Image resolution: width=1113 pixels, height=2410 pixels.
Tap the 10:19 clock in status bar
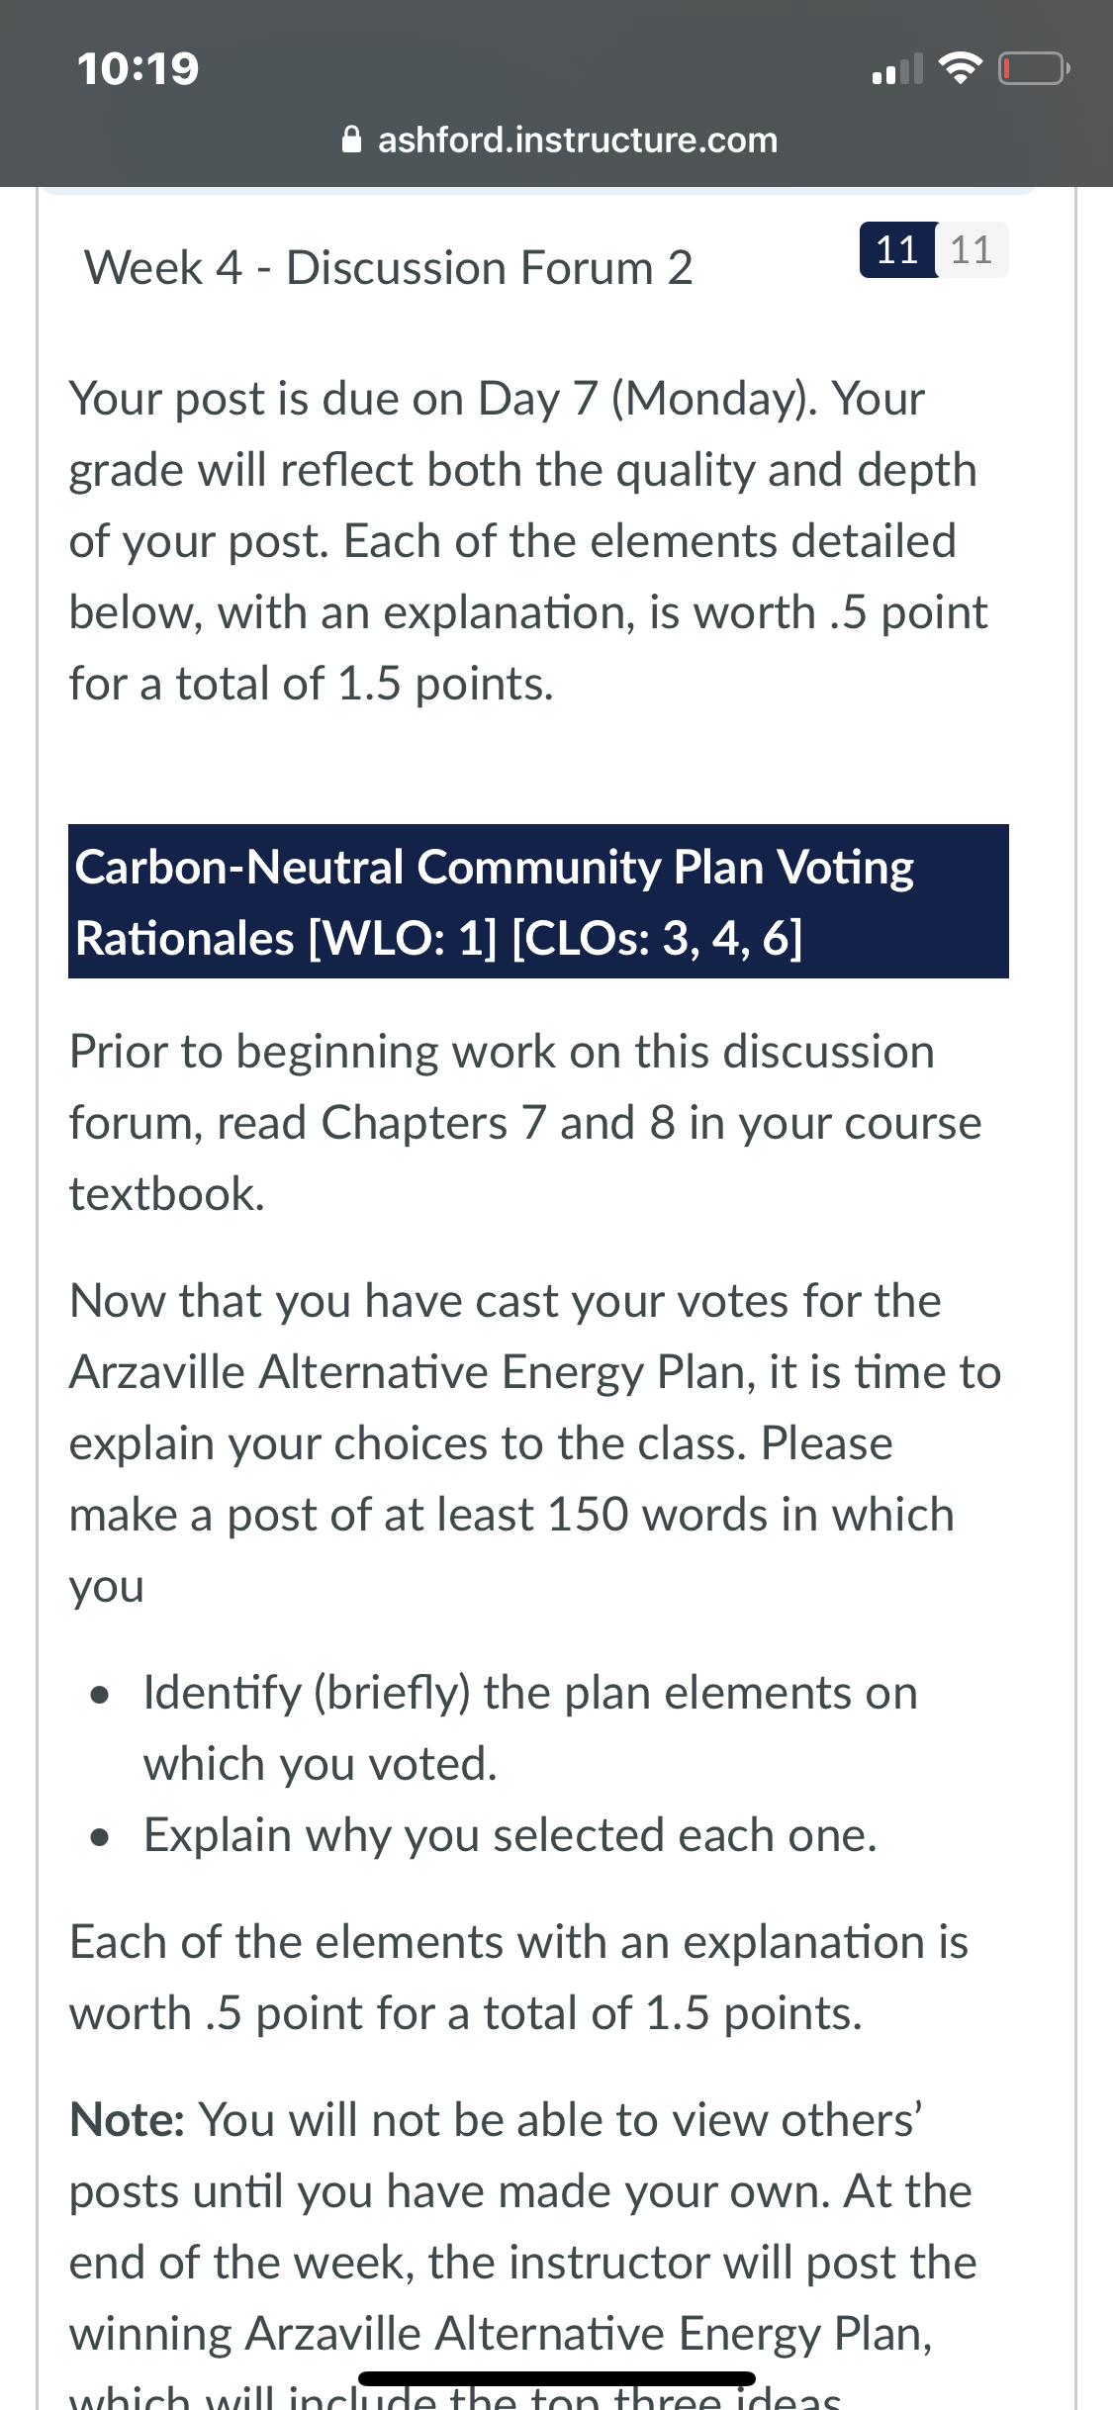coord(139,68)
